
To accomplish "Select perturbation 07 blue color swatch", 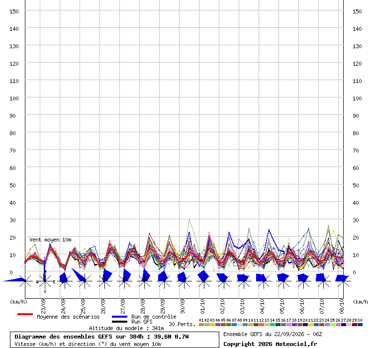I will [234, 325].
